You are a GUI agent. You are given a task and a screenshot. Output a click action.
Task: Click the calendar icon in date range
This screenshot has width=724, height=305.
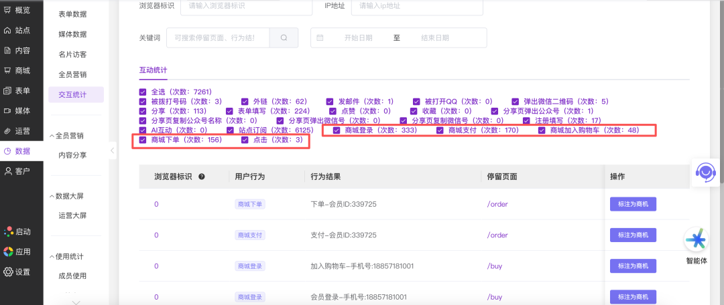pos(320,38)
